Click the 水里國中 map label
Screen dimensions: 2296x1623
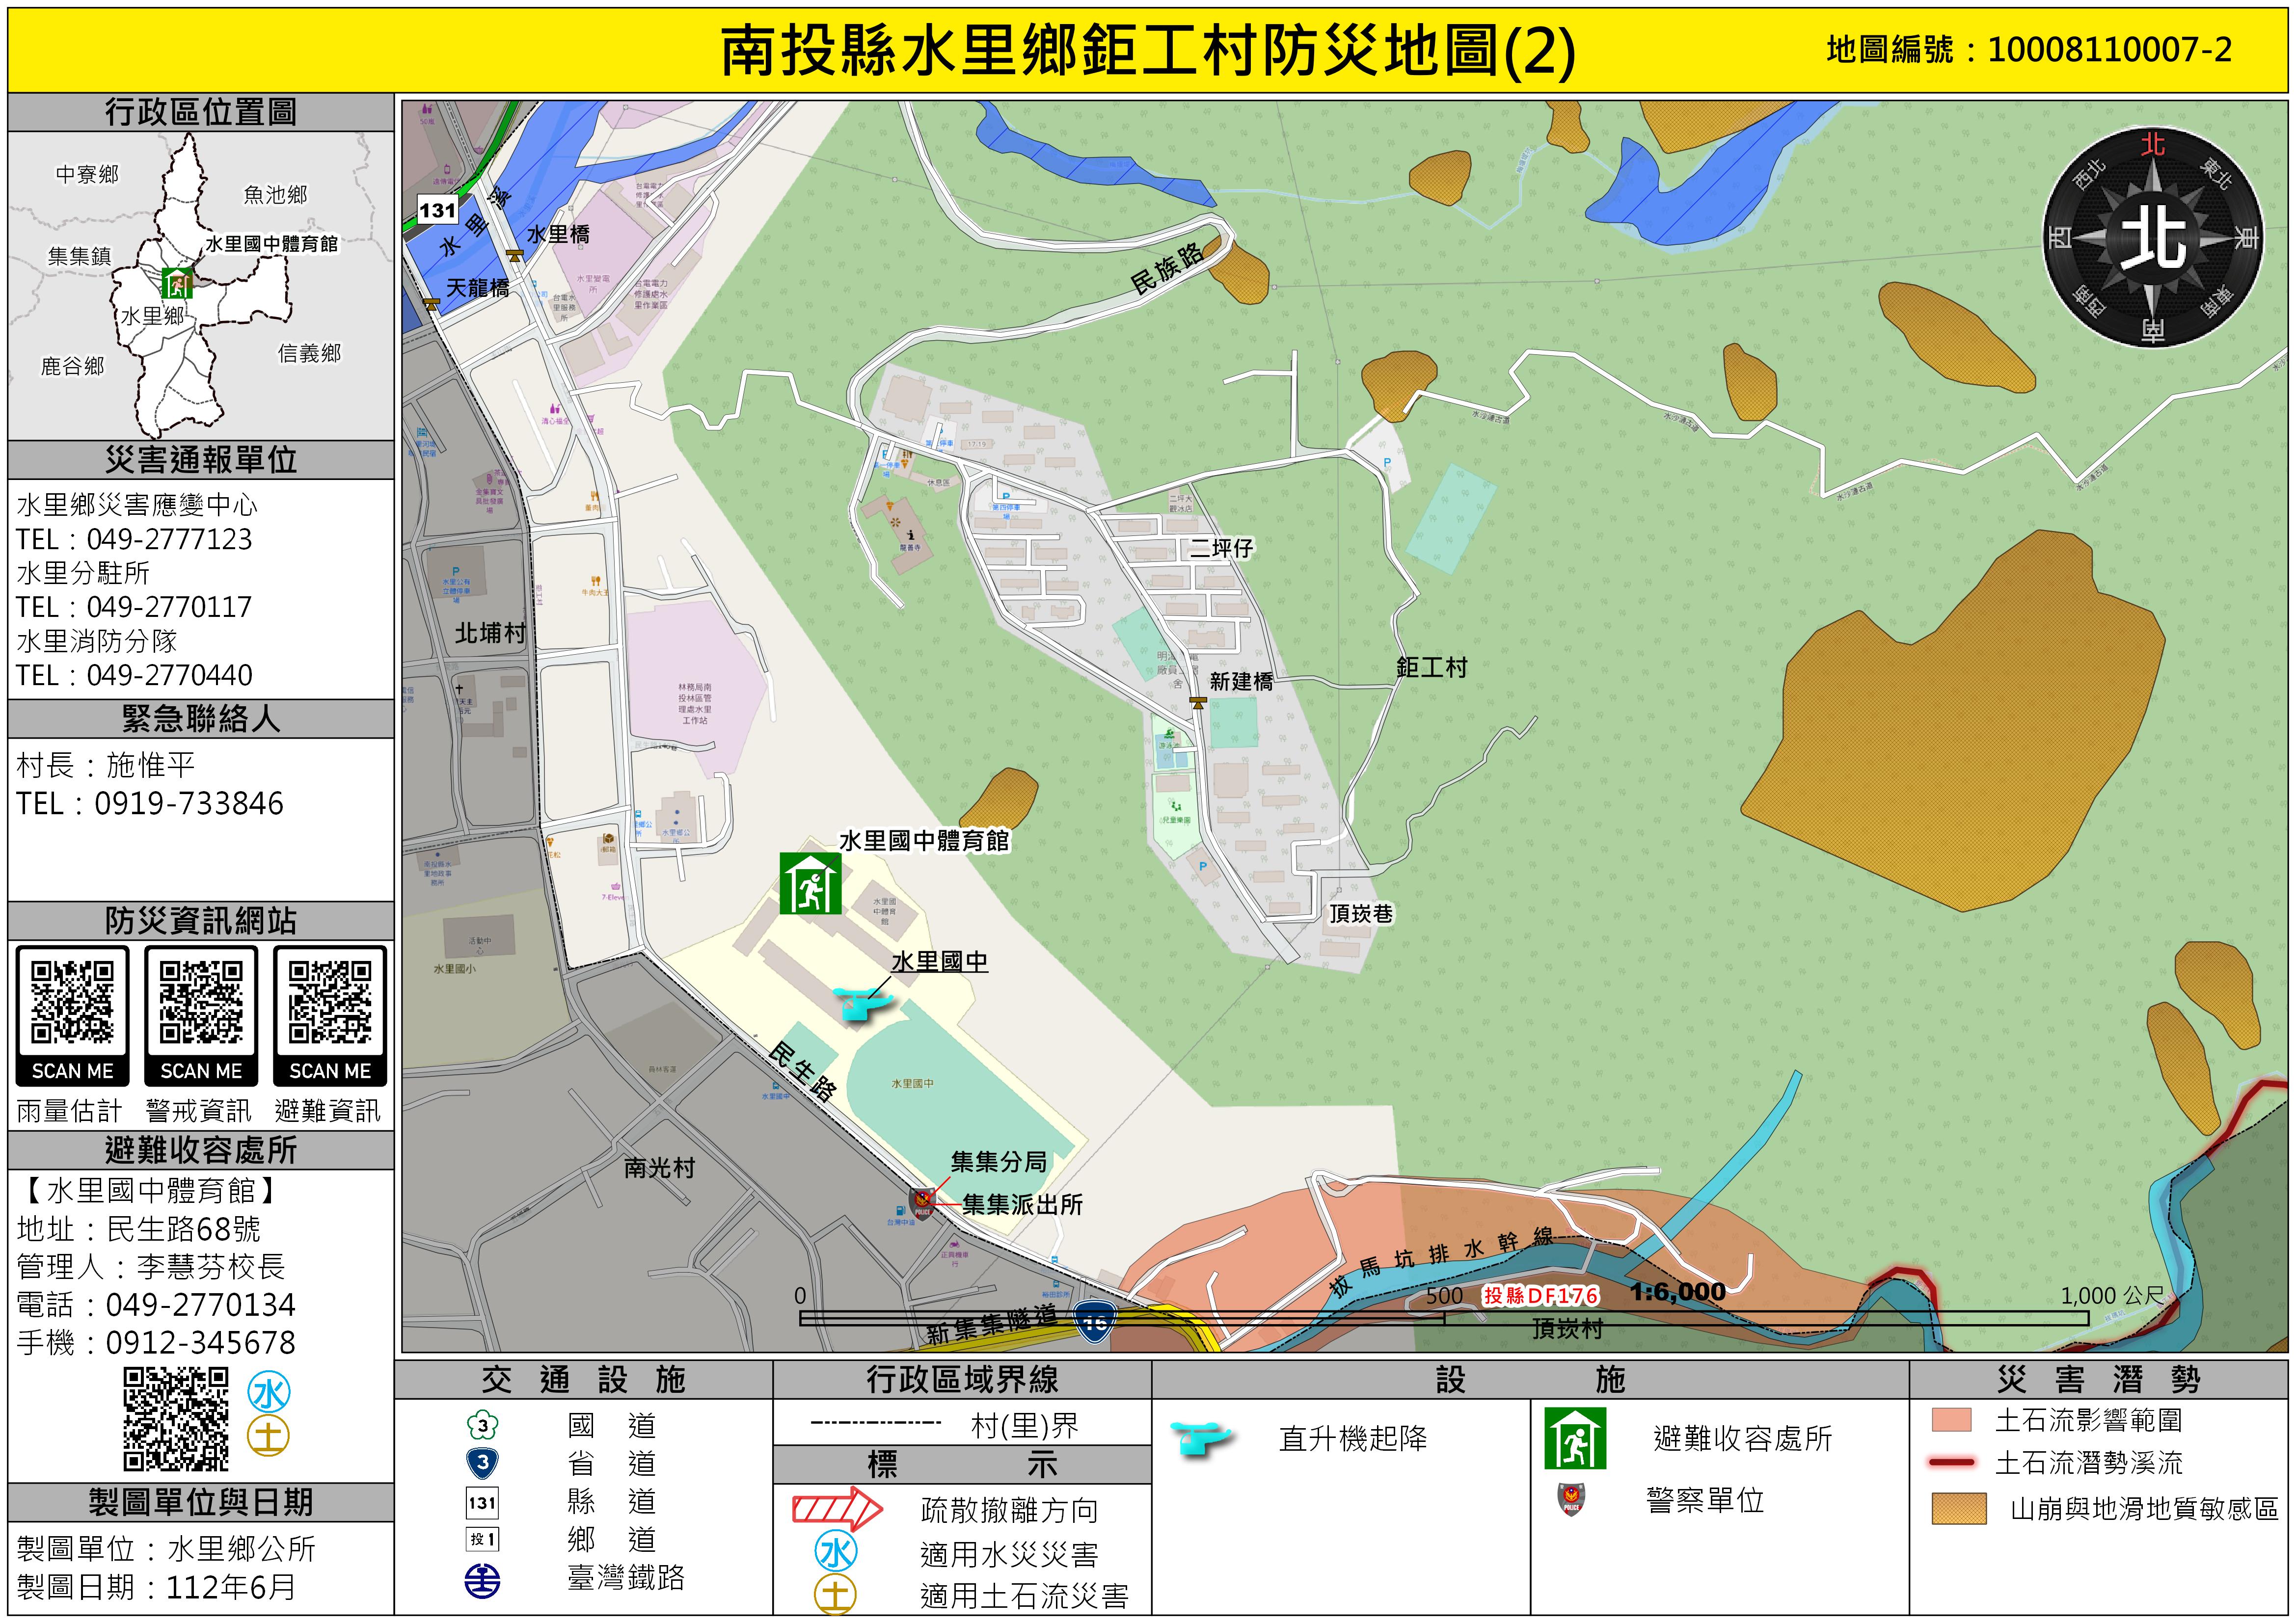939,961
